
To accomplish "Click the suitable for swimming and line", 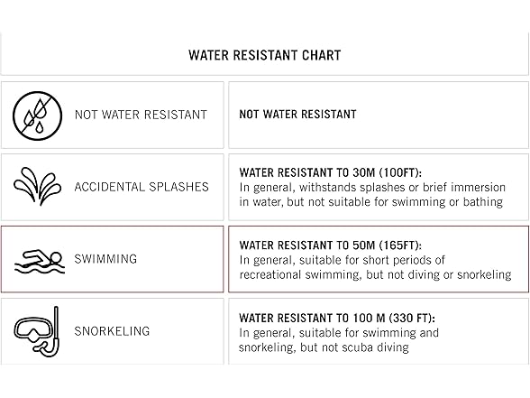I will pyautogui.click(x=339, y=333).
